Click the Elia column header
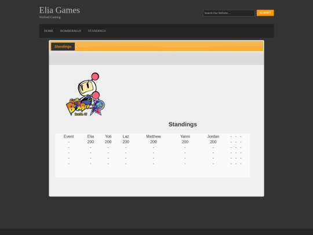Image resolution: width=313 pixels, height=235 pixels. (90, 136)
